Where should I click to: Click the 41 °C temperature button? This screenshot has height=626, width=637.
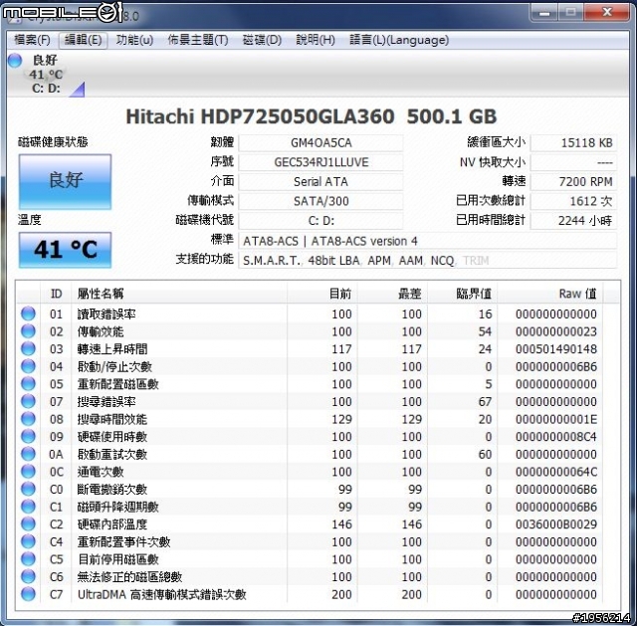coord(65,250)
